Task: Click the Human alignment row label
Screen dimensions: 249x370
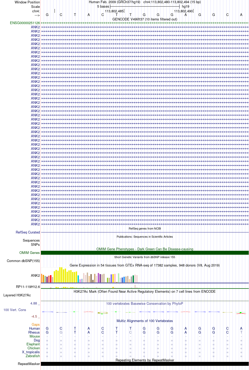Action: (x=35, y=328)
